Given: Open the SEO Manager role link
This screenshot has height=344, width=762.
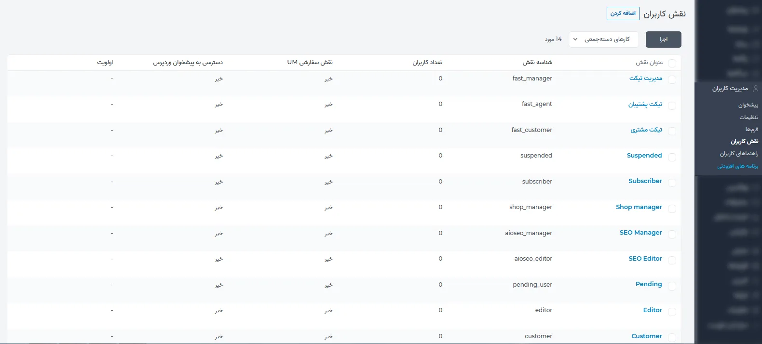Looking at the screenshot, I should pyautogui.click(x=641, y=233).
